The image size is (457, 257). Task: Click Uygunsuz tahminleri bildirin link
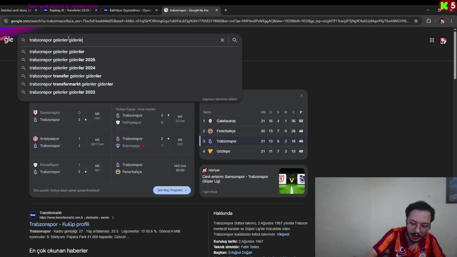[x=220, y=99]
